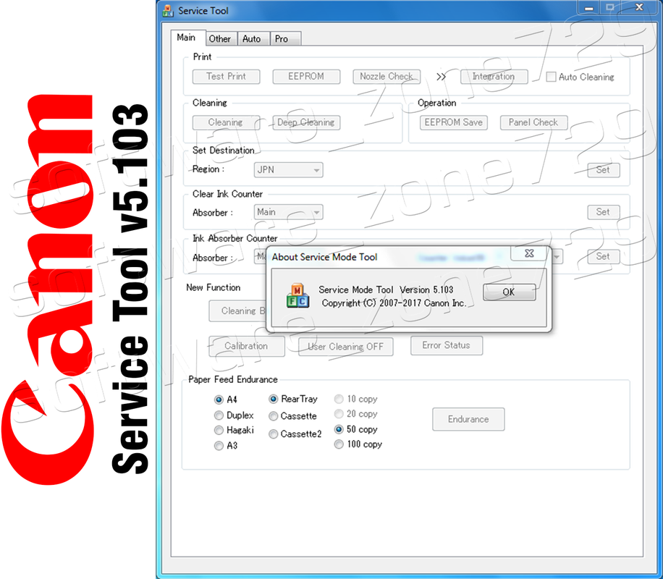Open the Ink Absorber Counter Absorber dropdown
Screen dimensions: 663x579
click(261, 256)
